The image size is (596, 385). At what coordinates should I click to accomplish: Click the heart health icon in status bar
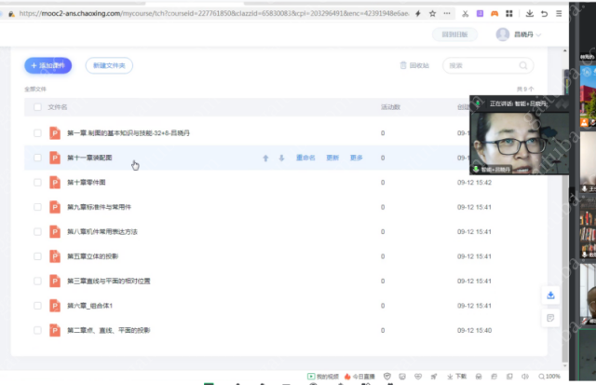418,377
